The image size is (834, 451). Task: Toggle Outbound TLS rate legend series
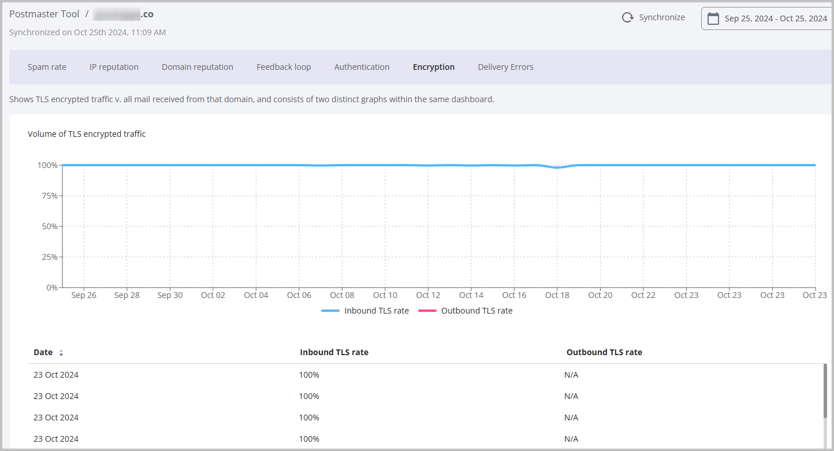click(466, 311)
